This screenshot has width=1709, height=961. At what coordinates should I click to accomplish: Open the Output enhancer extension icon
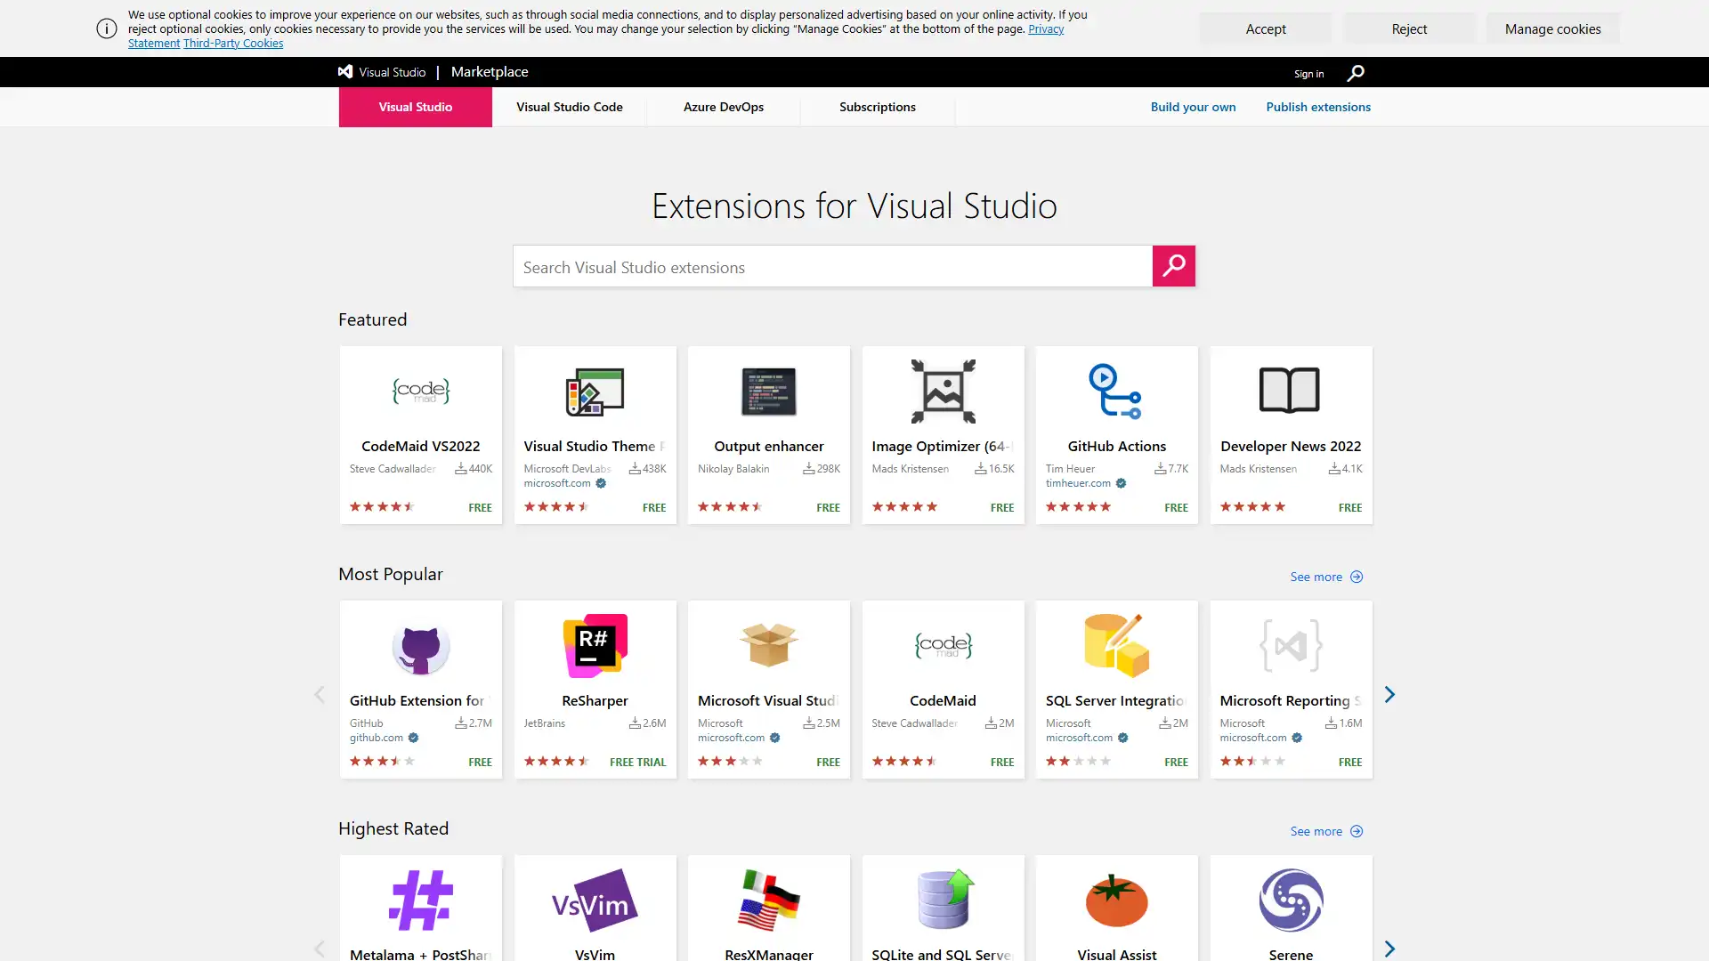(769, 392)
